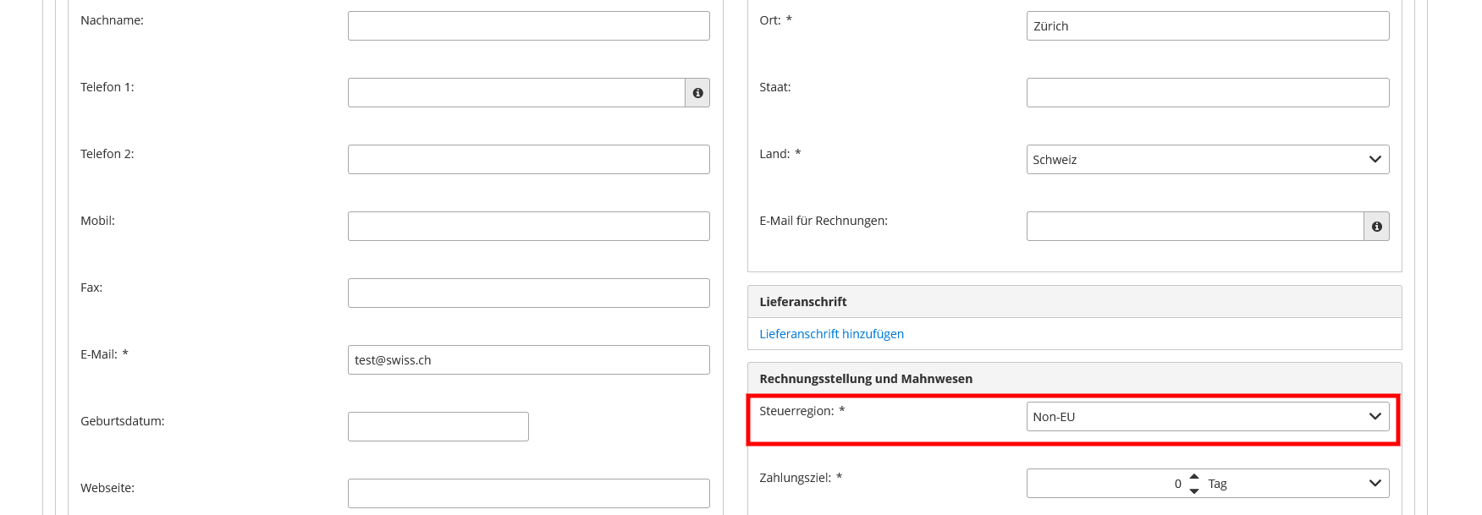The image size is (1482, 515).
Task: Increase Zahlungsziel value with up arrow
Action: point(1194,477)
